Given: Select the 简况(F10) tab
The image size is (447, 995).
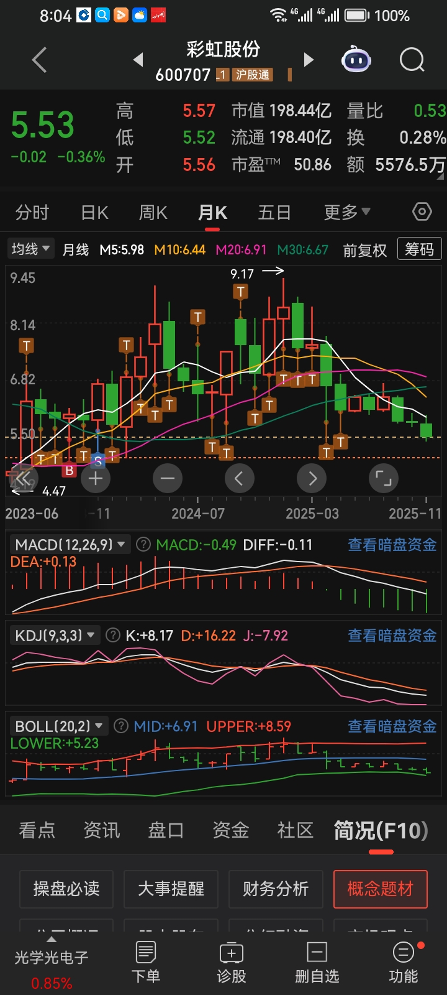Looking at the screenshot, I should [381, 830].
